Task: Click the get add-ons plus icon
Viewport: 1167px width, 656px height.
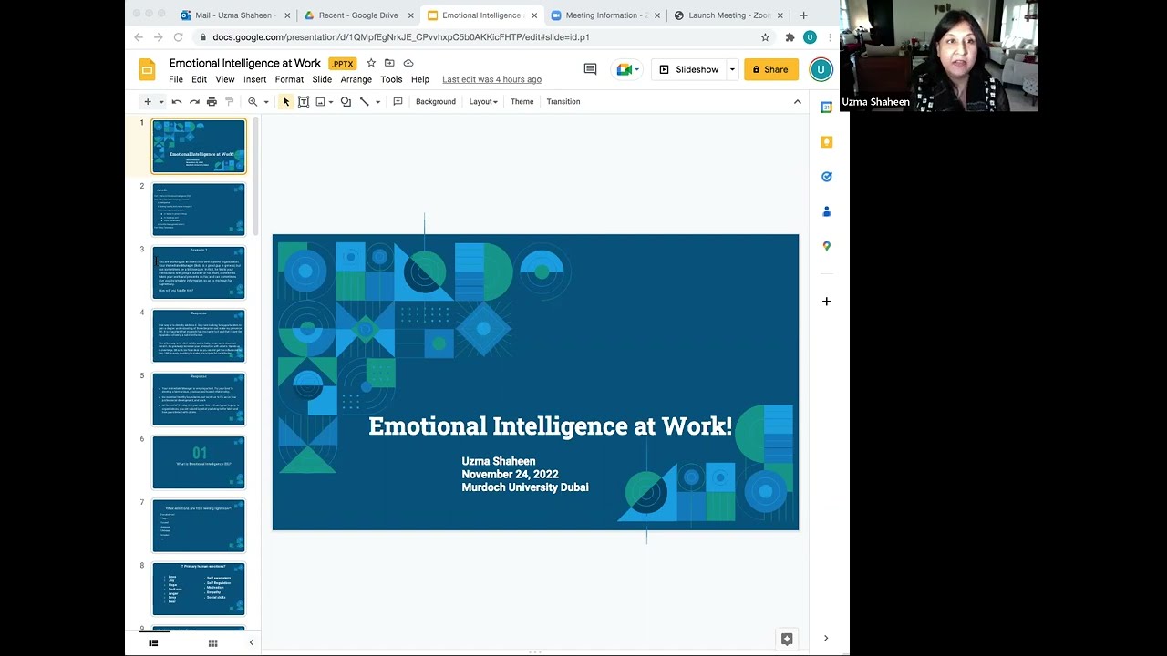Action: tap(827, 302)
